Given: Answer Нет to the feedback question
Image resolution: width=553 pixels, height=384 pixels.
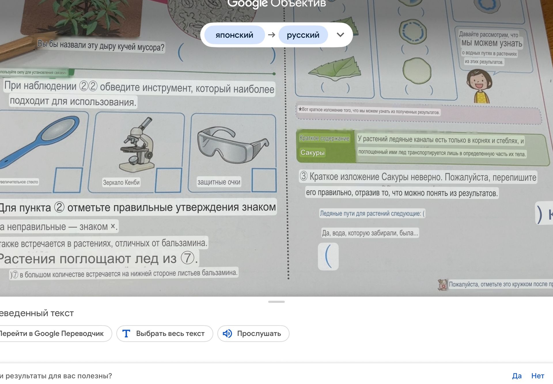Looking at the screenshot, I should click(537, 376).
